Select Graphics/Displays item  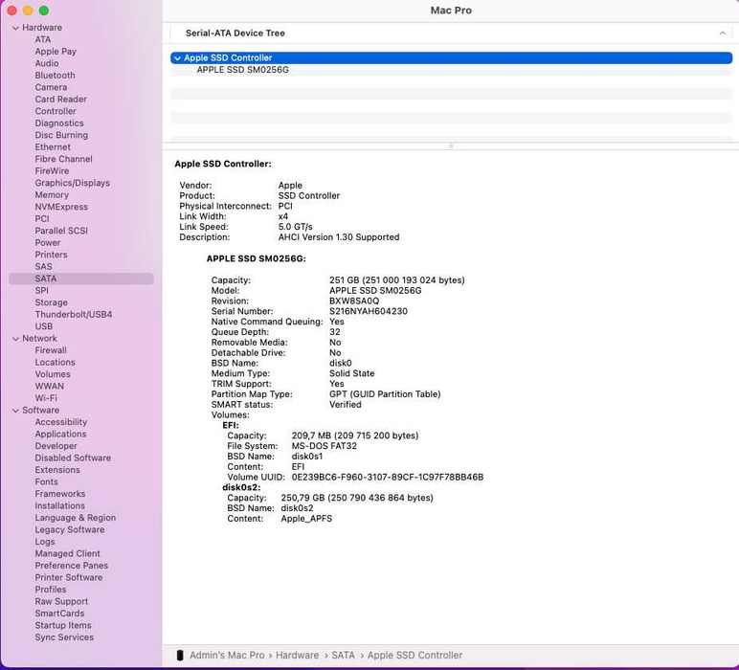point(72,183)
